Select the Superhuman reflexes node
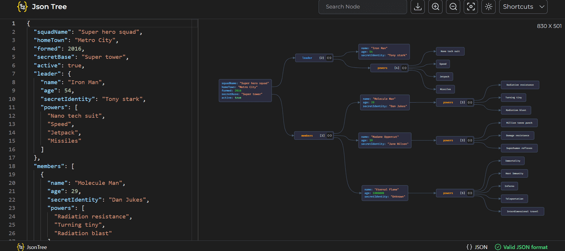The image size is (565, 251). (x=519, y=148)
